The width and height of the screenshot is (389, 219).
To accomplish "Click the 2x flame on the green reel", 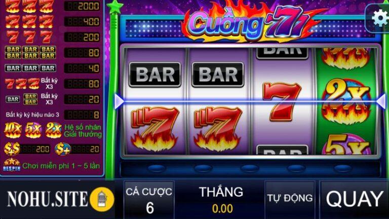I will [x=346, y=101].
